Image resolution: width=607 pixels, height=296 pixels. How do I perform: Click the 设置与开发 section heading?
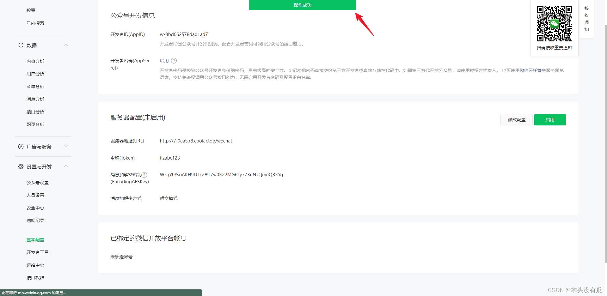[39, 166]
